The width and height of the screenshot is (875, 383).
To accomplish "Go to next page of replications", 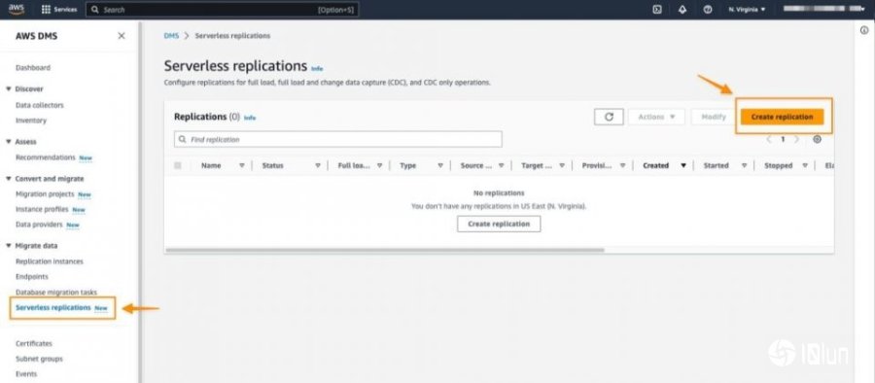I will (797, 140).
